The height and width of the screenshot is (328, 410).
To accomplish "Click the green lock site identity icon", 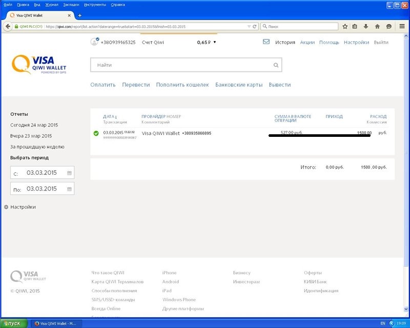I will point(16,27).
